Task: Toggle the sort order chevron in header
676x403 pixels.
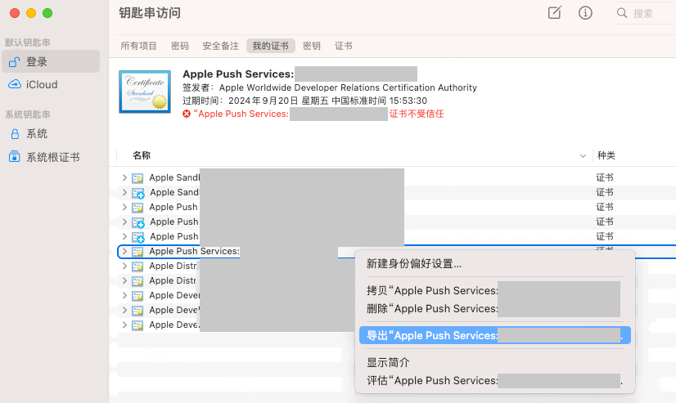Action: point(583,156)
